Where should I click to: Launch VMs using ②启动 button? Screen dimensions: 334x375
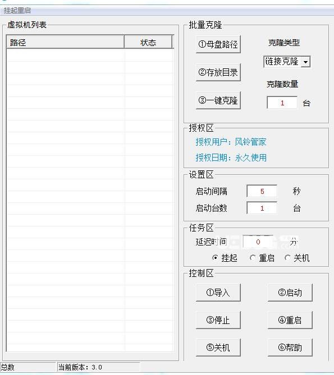pyautogui.click(x=290, y=293)
